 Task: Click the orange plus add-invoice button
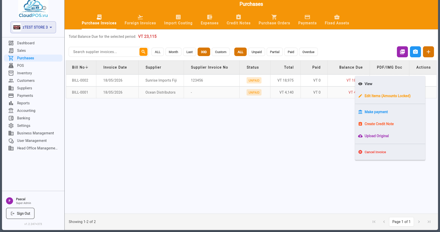pyautogui.click(x=428, y=52)
